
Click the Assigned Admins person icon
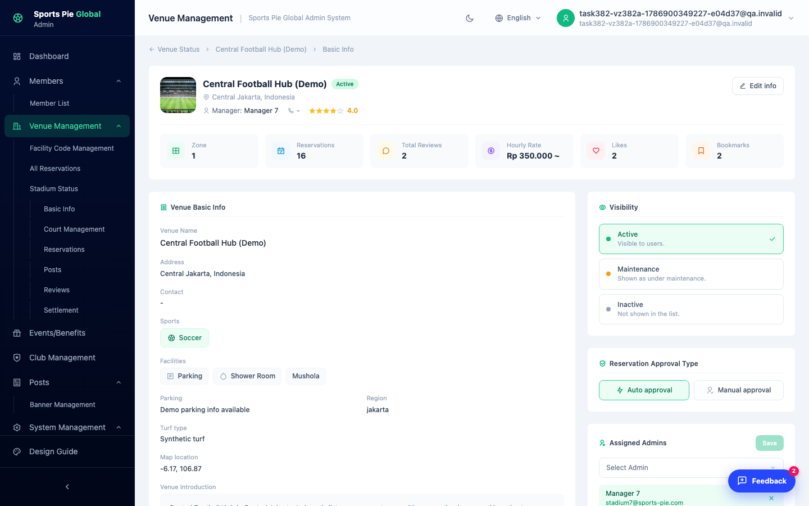pos(602,443)
